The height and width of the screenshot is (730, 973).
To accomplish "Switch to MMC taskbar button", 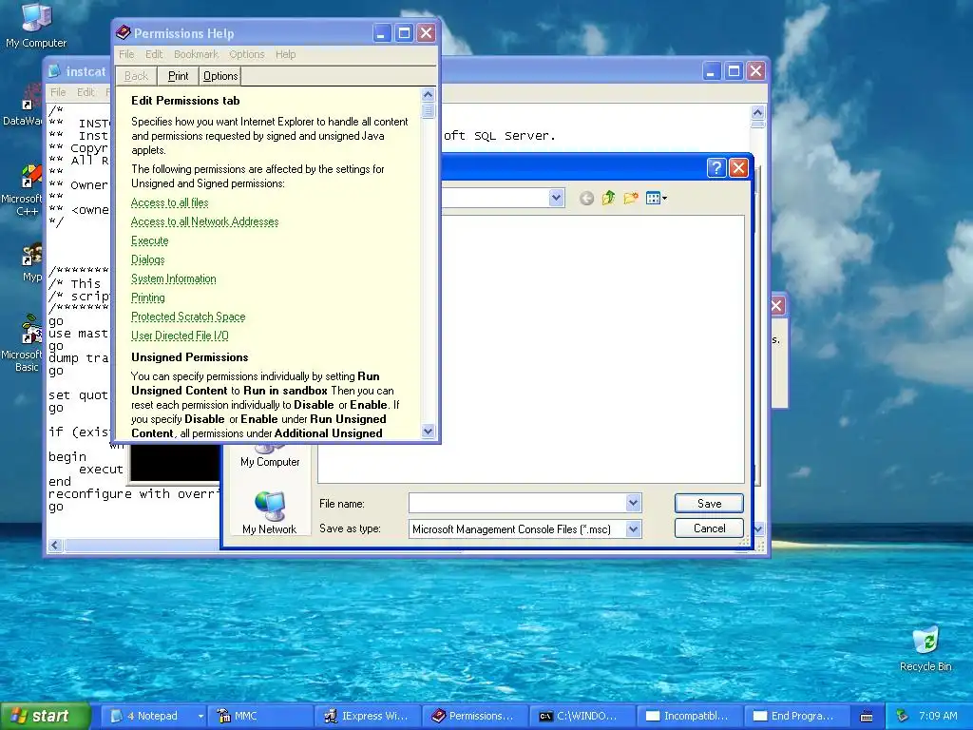I will [x=259, y=716].
